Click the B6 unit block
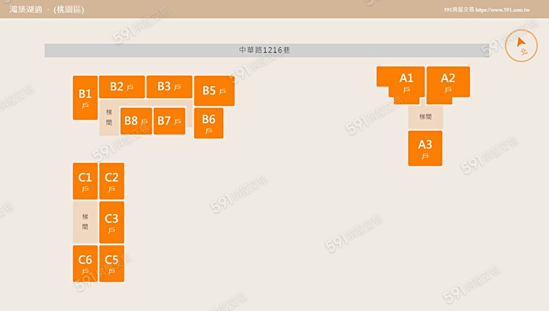 pos(209,123)
